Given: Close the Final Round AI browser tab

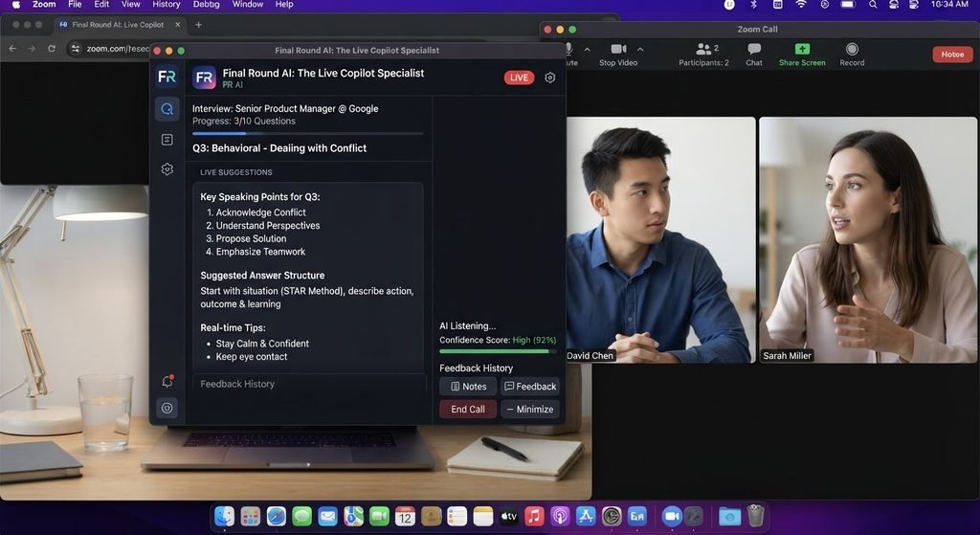Looking at the screenshot, I should tap(177, 25).
